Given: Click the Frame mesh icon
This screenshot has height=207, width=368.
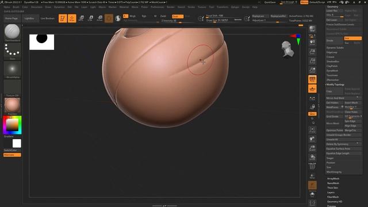Looking at the screenshot, I should pyautogui.click(x=312, y=130).
